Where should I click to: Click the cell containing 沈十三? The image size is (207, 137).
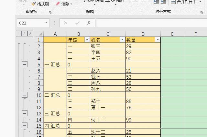[x=108, y=132]
